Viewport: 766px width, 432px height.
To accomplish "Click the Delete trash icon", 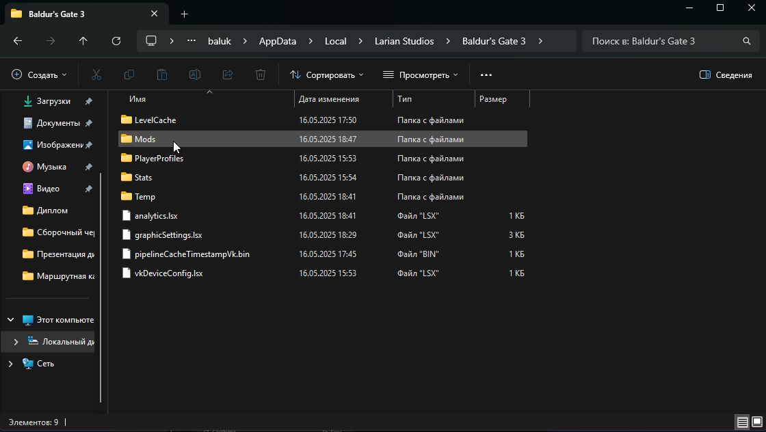I will click(x=261, y=75).
